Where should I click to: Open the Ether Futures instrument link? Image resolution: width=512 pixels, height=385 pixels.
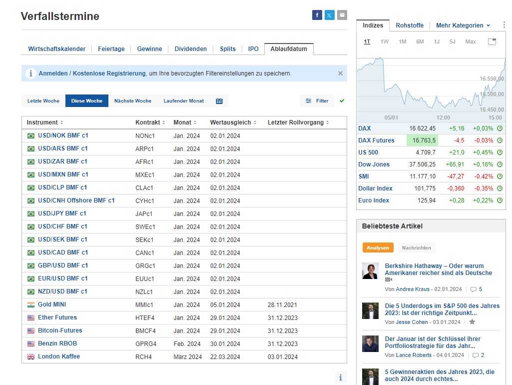[57, 317]
